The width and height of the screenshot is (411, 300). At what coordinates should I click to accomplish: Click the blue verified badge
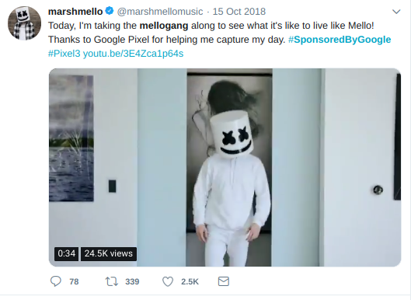(x=110, y=11)
